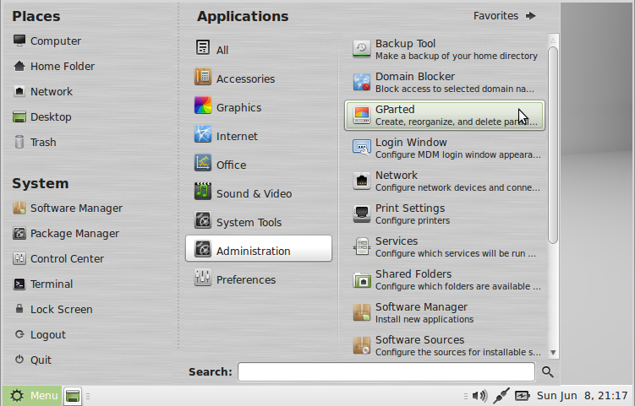The image size is (635, 406).
Task: Click the Logout icon
Action: point(19,334)
